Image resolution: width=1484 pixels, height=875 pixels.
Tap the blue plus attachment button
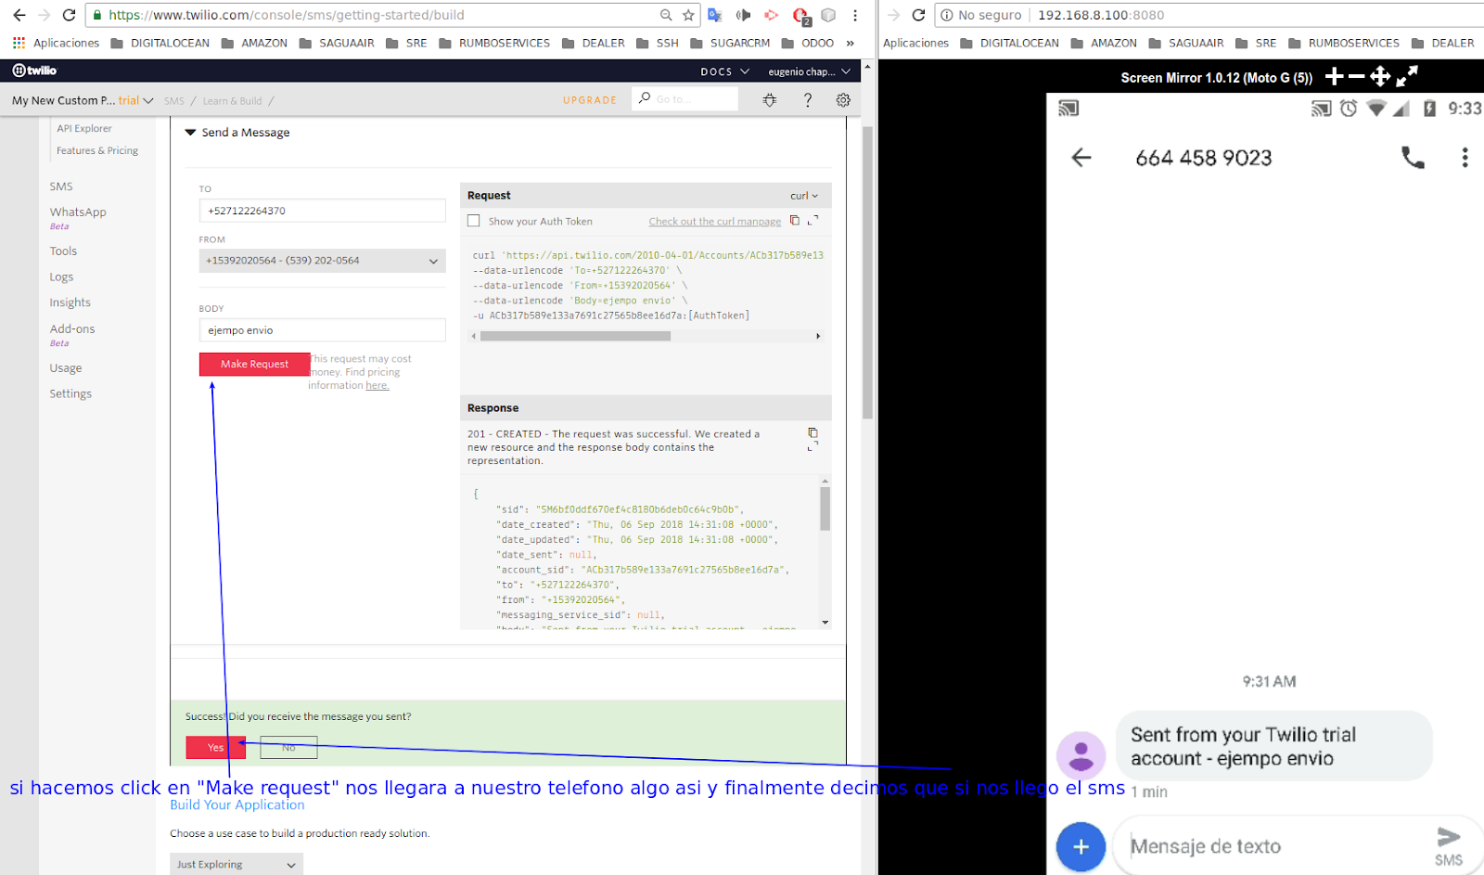[1081, 846]
